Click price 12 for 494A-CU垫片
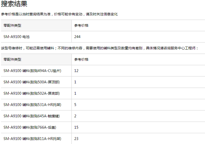Image resolution: width=205 pixels, height=144 pixels. pyautogui.click(x=76, y=71)
